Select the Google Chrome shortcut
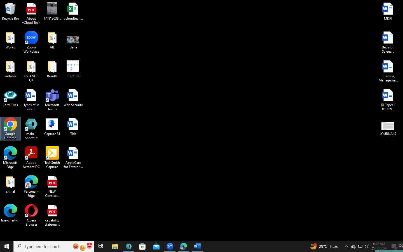403x252 pixels. tap(10, 129)
